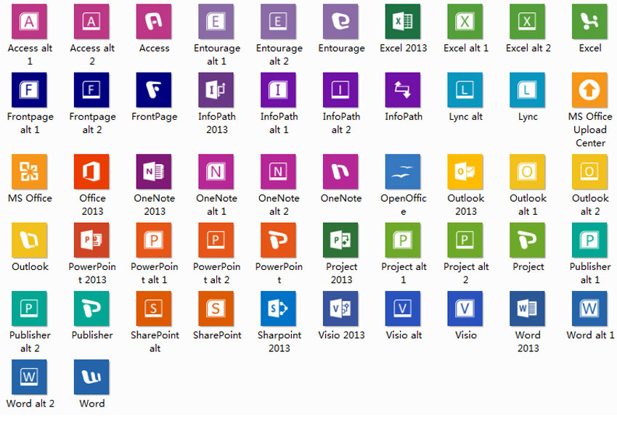Click the Frontpage alt 2 icon
Screen dimensions: 617x426
91,90
